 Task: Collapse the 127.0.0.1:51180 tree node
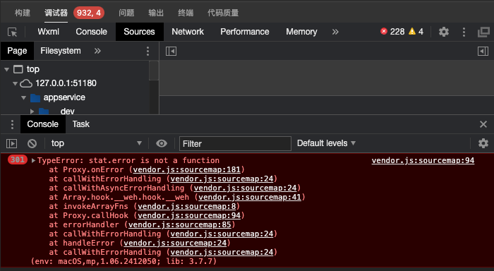coord(15,83)
